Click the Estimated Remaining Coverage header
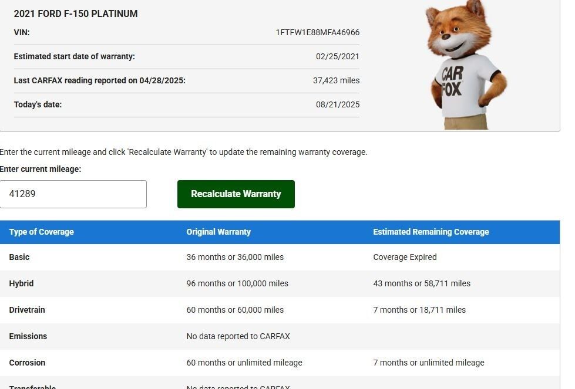This screenshot has width=575, height=389. (431, 232)
